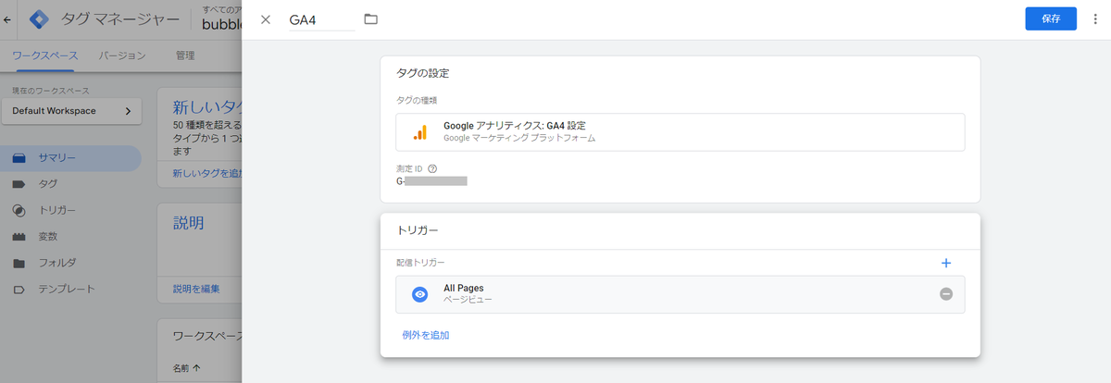Click the ページビュー subtitle under All Pages
The height and width of the screenshot is (383, 1111).
[468, 300]
